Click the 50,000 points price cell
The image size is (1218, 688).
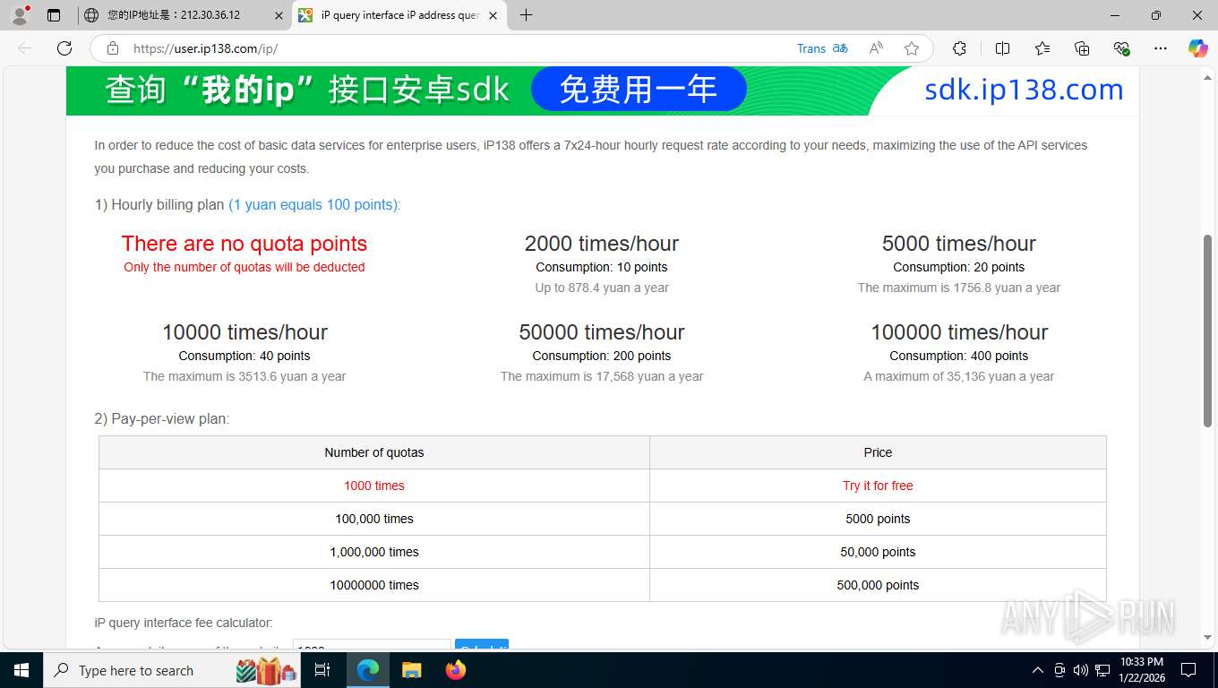click(x=878, y=552)
